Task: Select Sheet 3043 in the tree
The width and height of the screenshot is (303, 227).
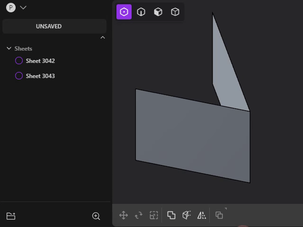Action: pyautogui.click(x=40, y=76)
